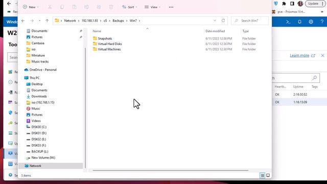Click the Cut scissors icon
This screenshot has height=184, width=327.
pos(50,7)
